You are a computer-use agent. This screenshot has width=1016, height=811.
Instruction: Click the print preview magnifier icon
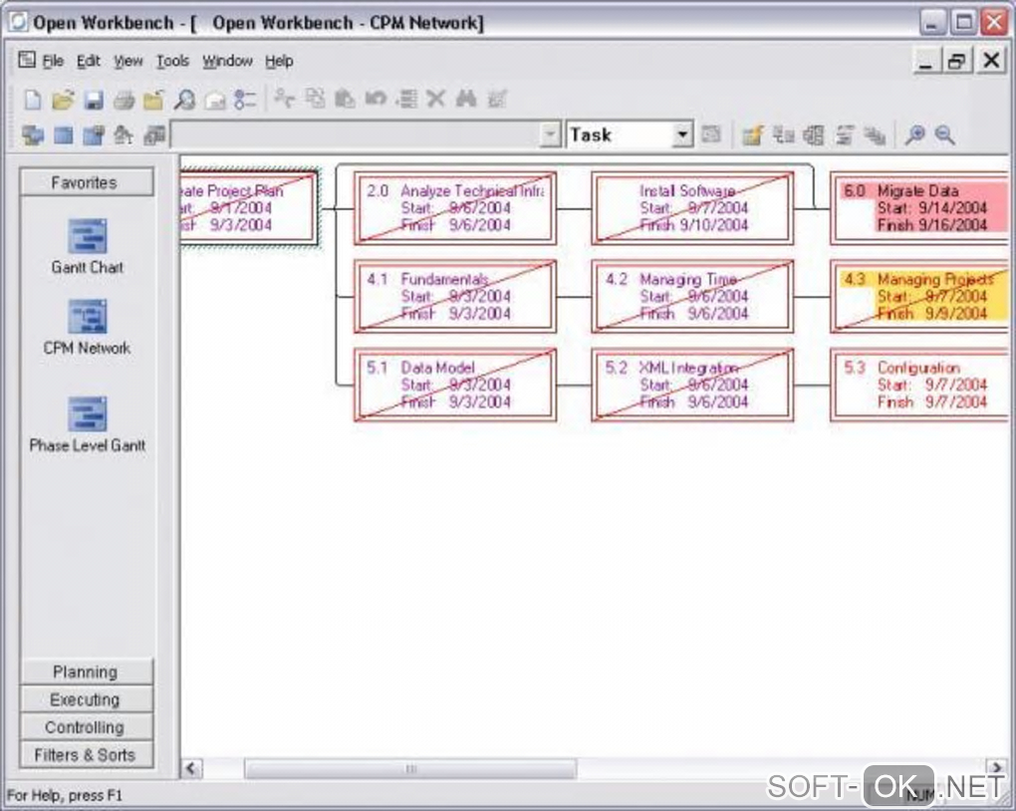(x=184, y=100)
